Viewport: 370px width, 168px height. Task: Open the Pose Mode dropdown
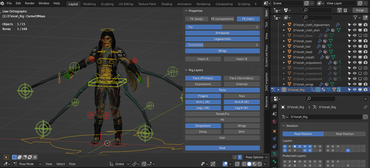tap(28, 164)
